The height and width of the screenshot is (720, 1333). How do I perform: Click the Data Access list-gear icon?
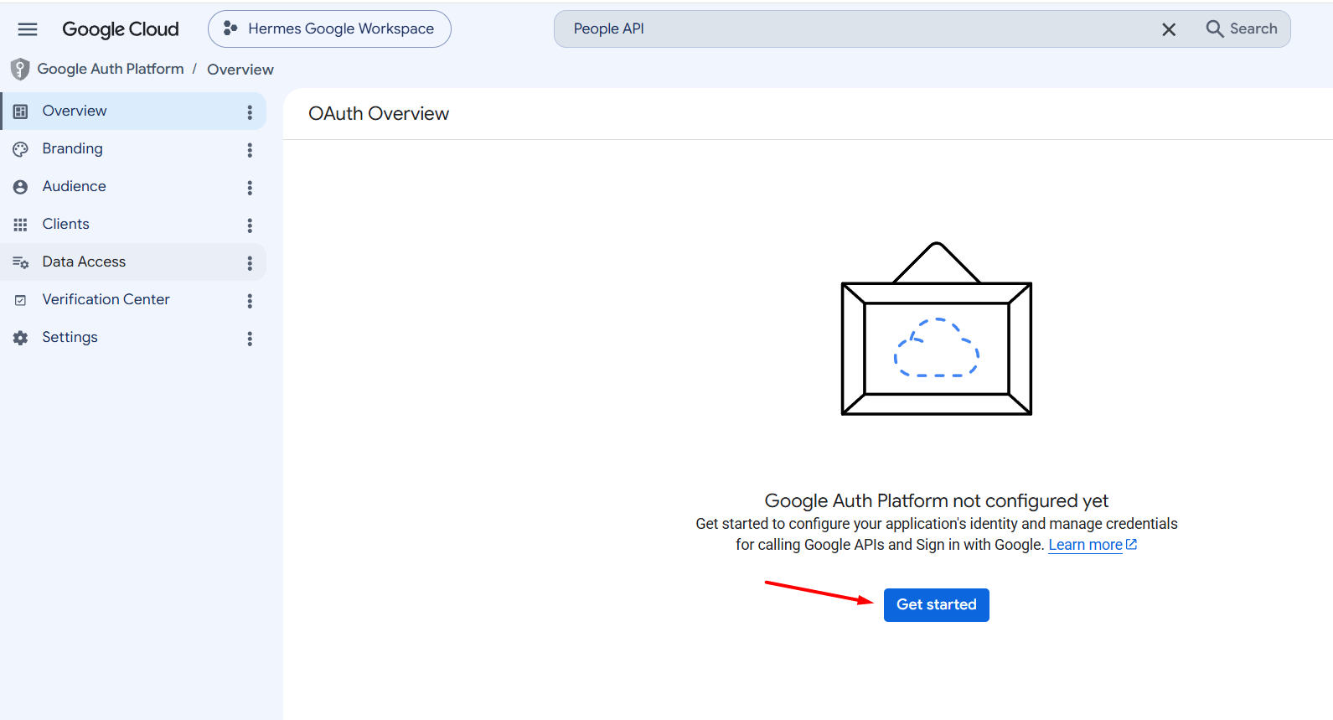click(21, 262)
